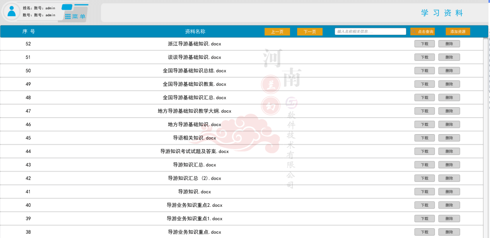Click the 学习资料 page title
The image size is (490, 238).
(x=442, y=13)
